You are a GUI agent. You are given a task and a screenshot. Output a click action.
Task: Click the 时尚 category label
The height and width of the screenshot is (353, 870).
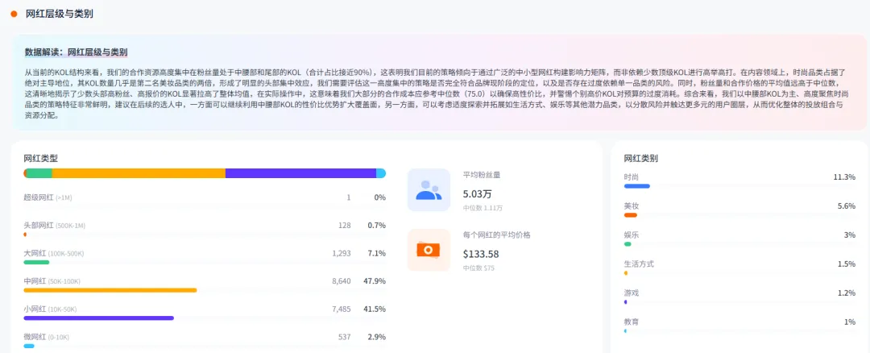(x=632, y=176)
